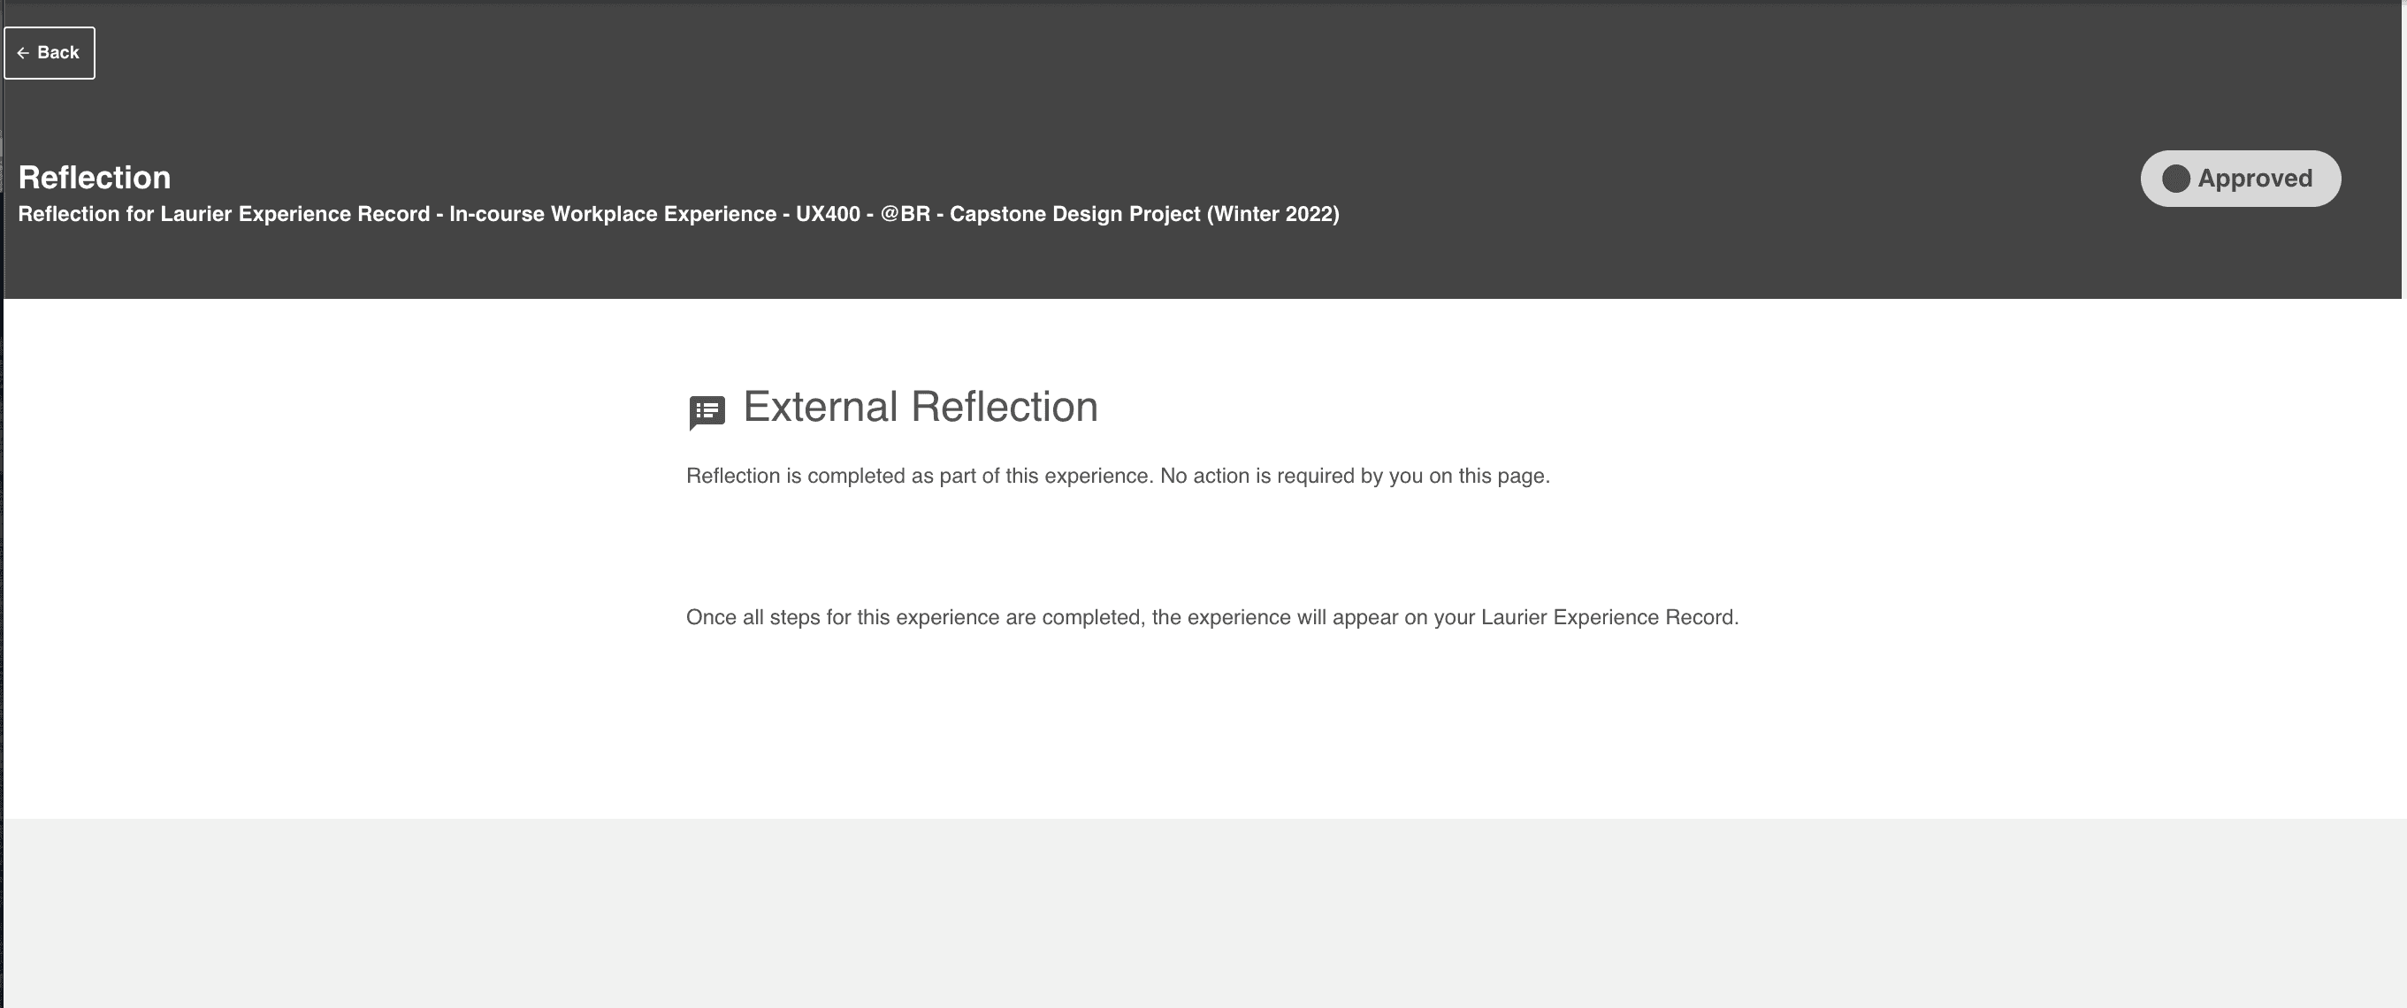Image resolution: width=2407 pixels, height=1008 pixels.
Task: Click "No action is required" sentence
Action: point(1354,476)
